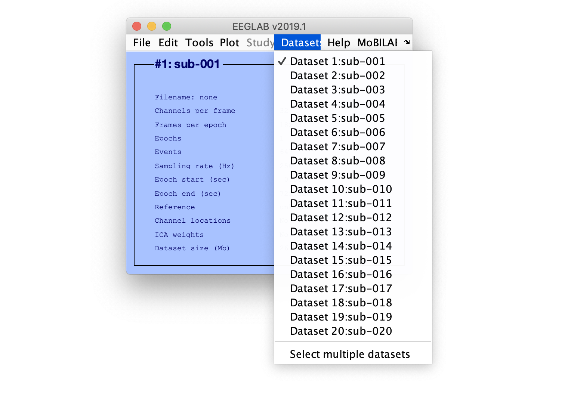Viewport: 571px width, 402px height.
Task: Select Dataset 20:sub-020
Action: tap(340, 331)
